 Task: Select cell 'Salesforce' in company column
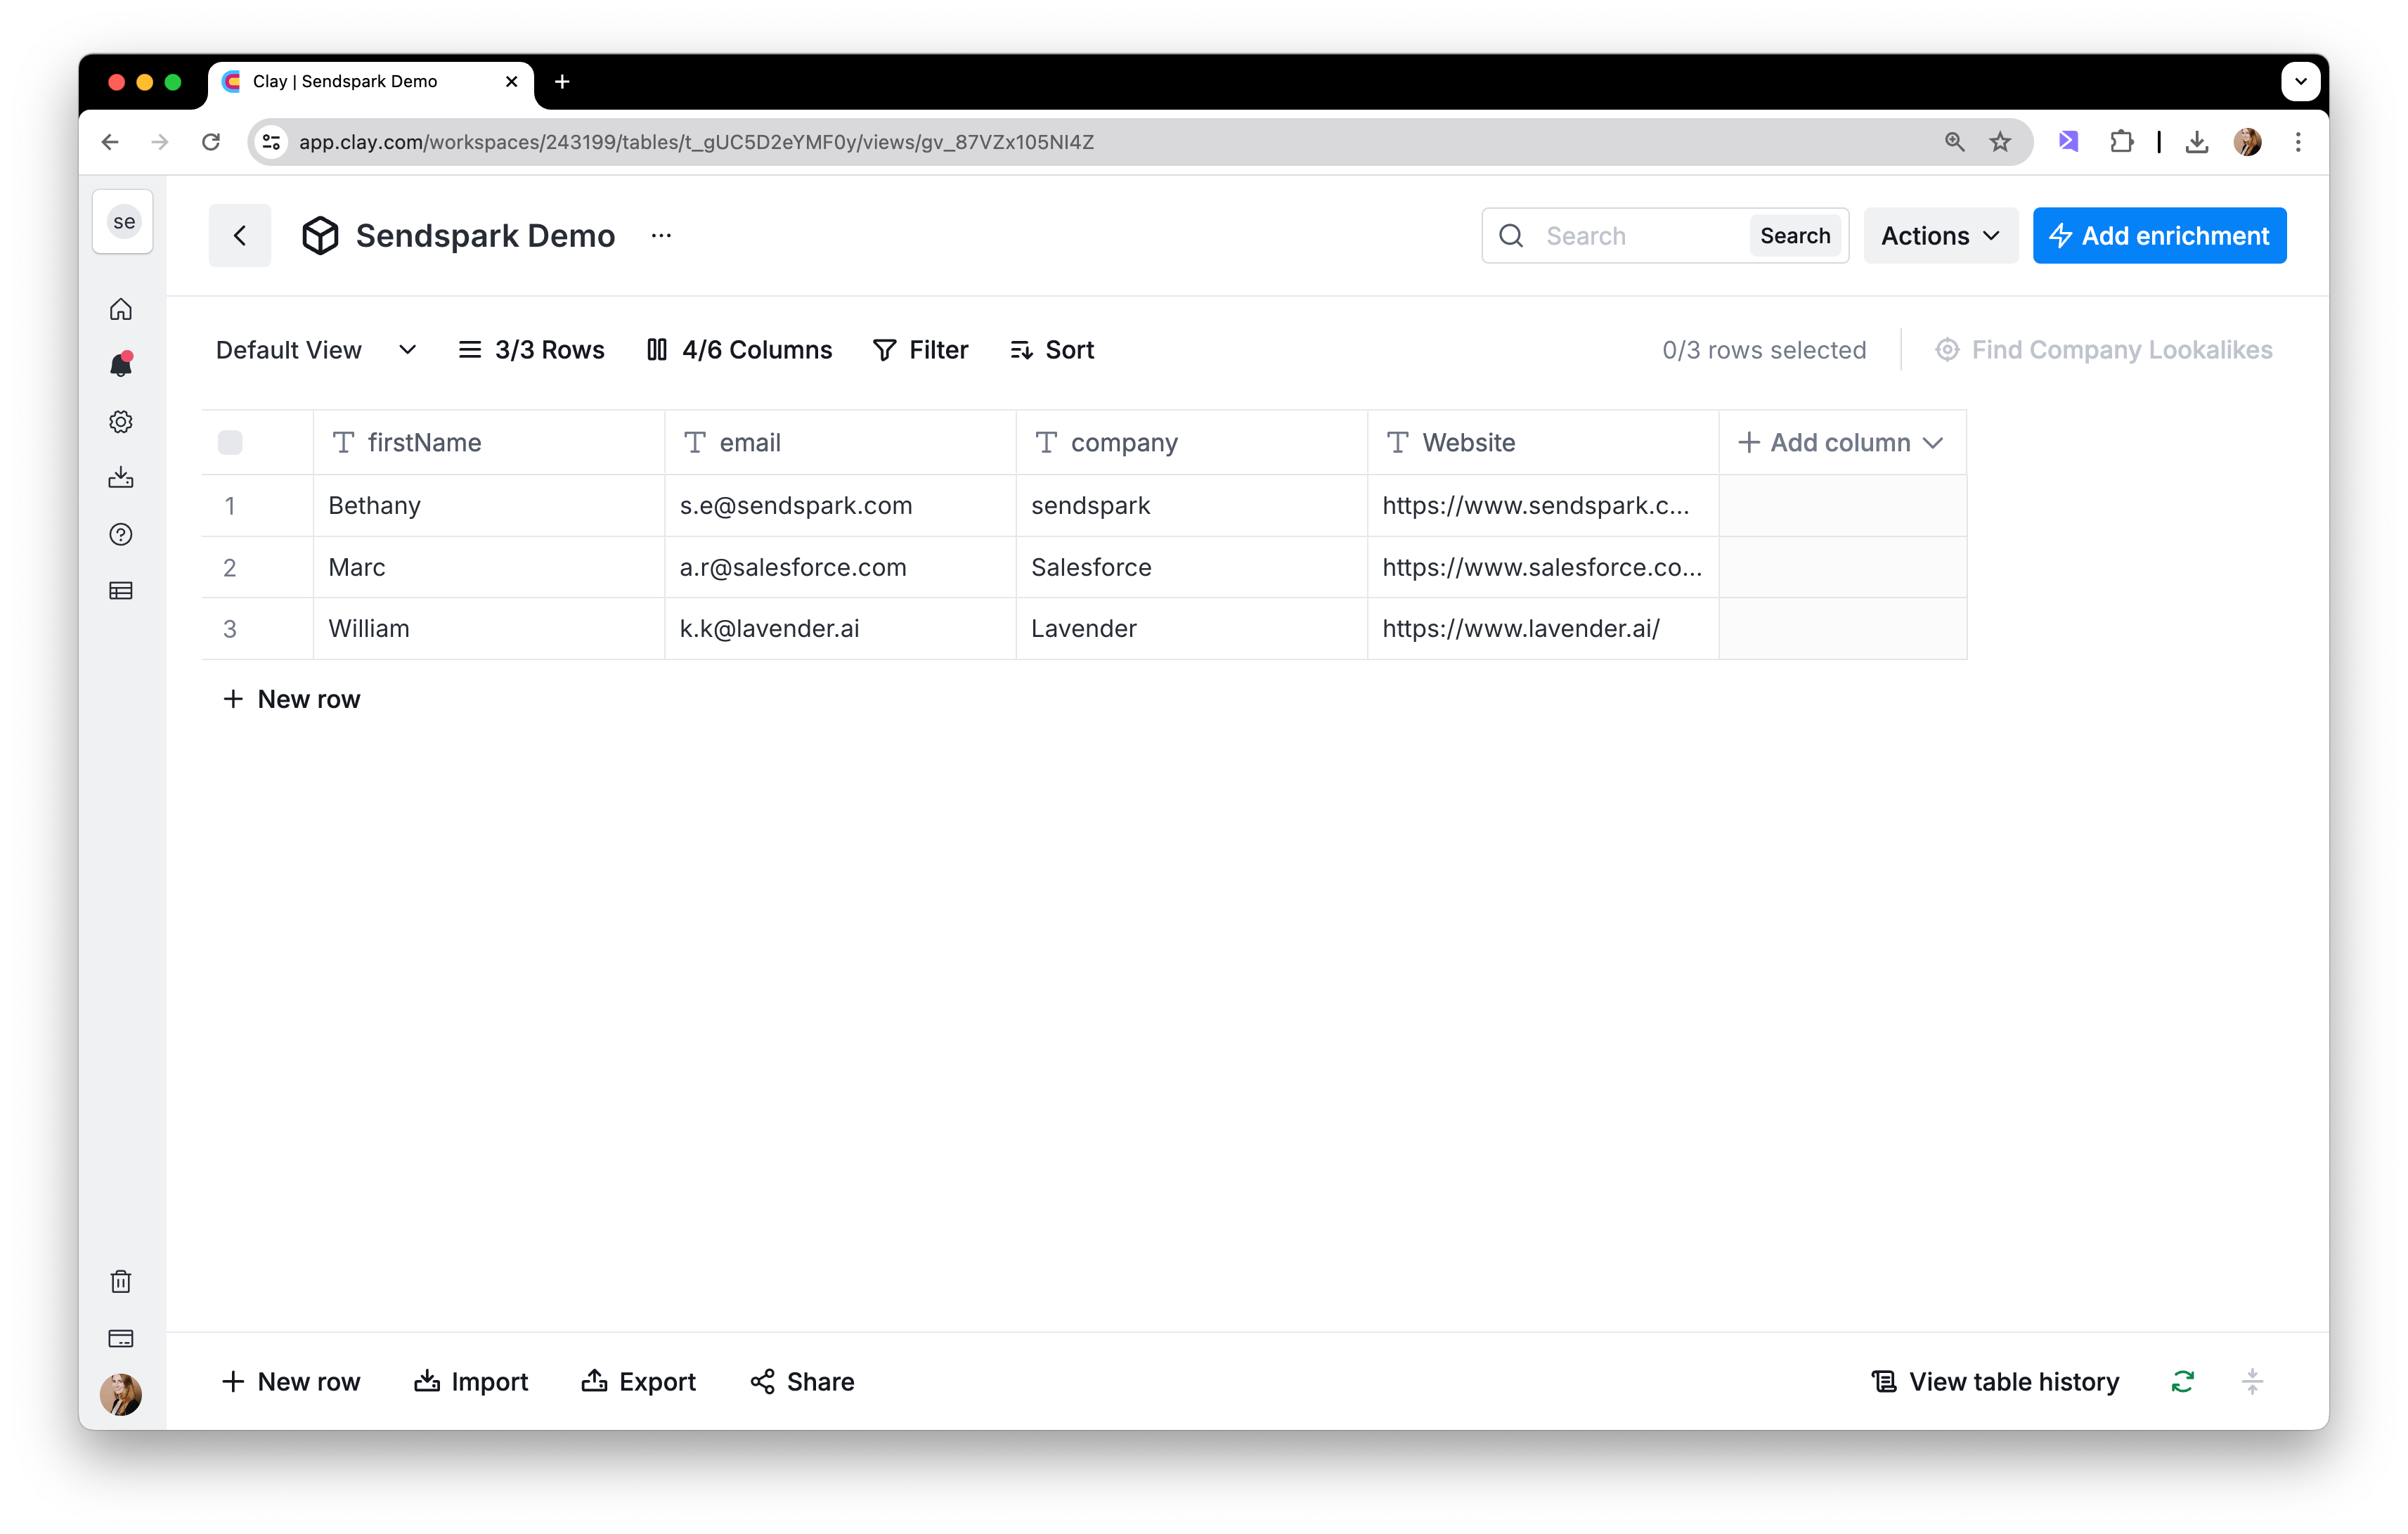tap(1192, 568)
